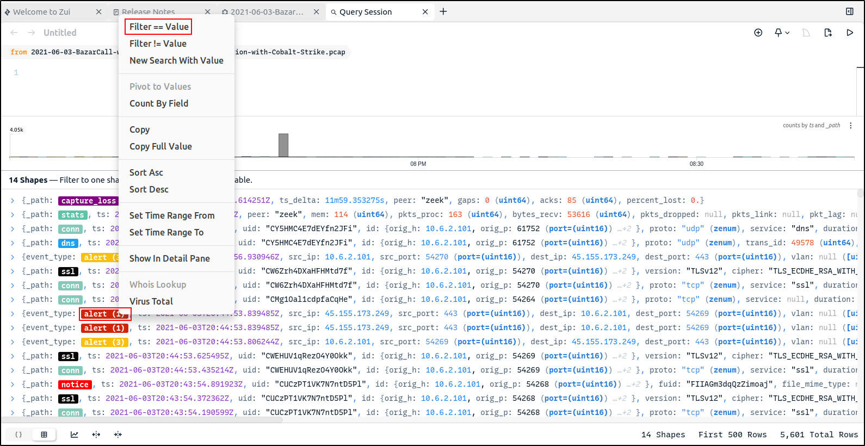Toggle the right sidebar panel icon
This screenshot has width=865, height=446.
[849, 11]
